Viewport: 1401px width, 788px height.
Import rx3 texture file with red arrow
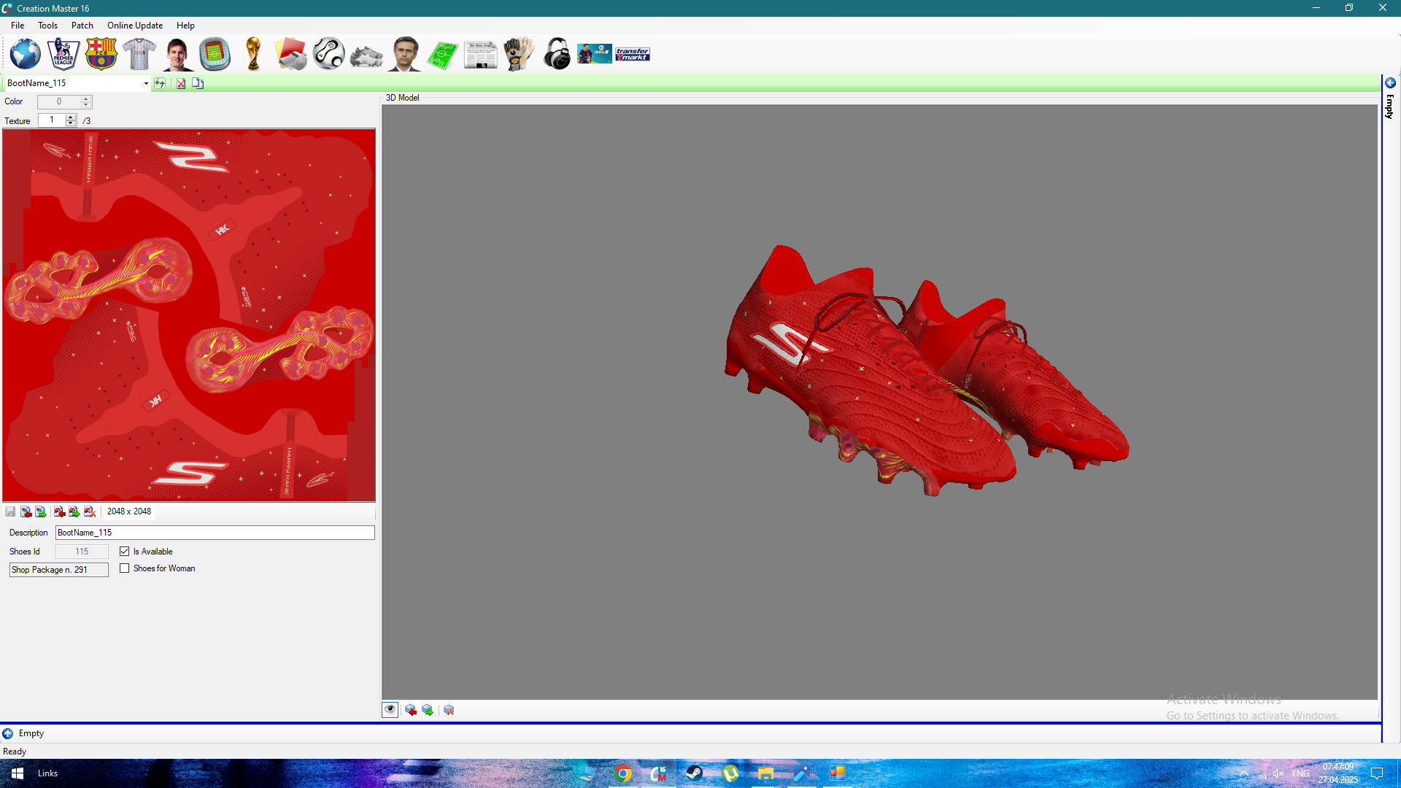(x=60, y=511)
